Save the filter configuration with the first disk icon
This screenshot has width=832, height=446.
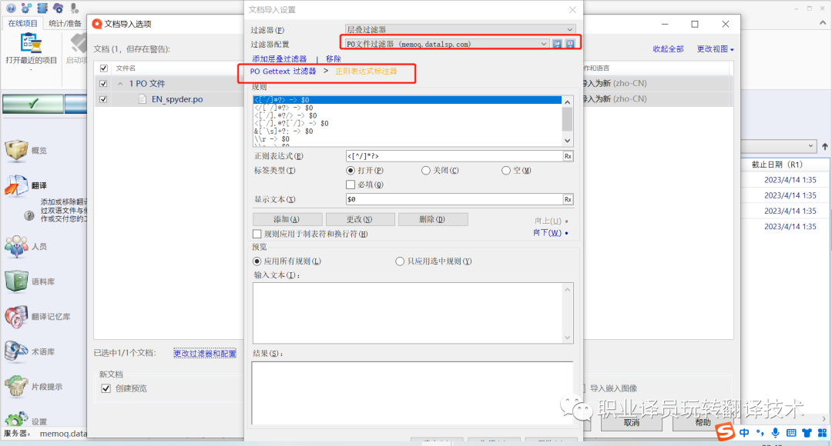pyautogui.click(x=557, y=44)
